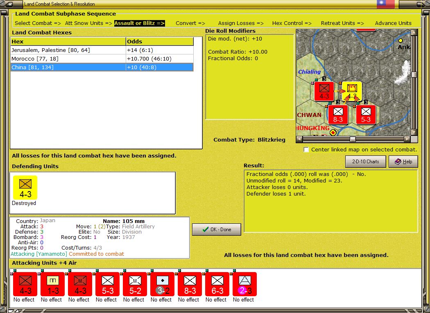The height and width of the screenshot is (313, 430).
Task: Click the Hex column header
Action: click(68, 41)
